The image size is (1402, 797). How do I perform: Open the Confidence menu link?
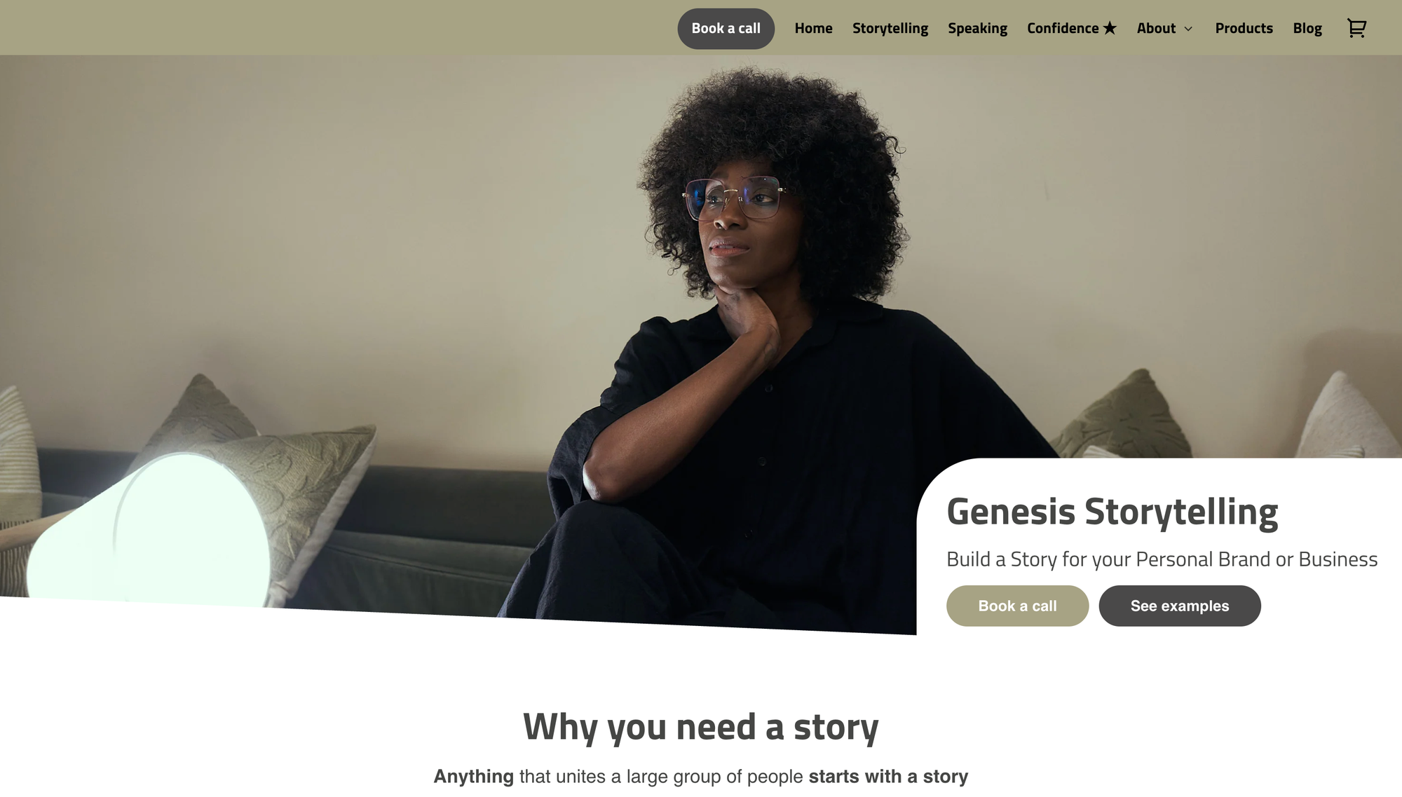click(x=1063, y=28)
